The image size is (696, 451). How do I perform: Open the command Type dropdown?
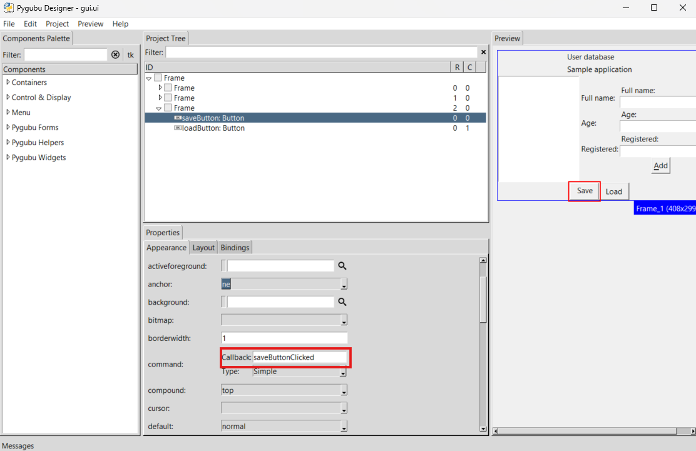click(x=343, y=372)
